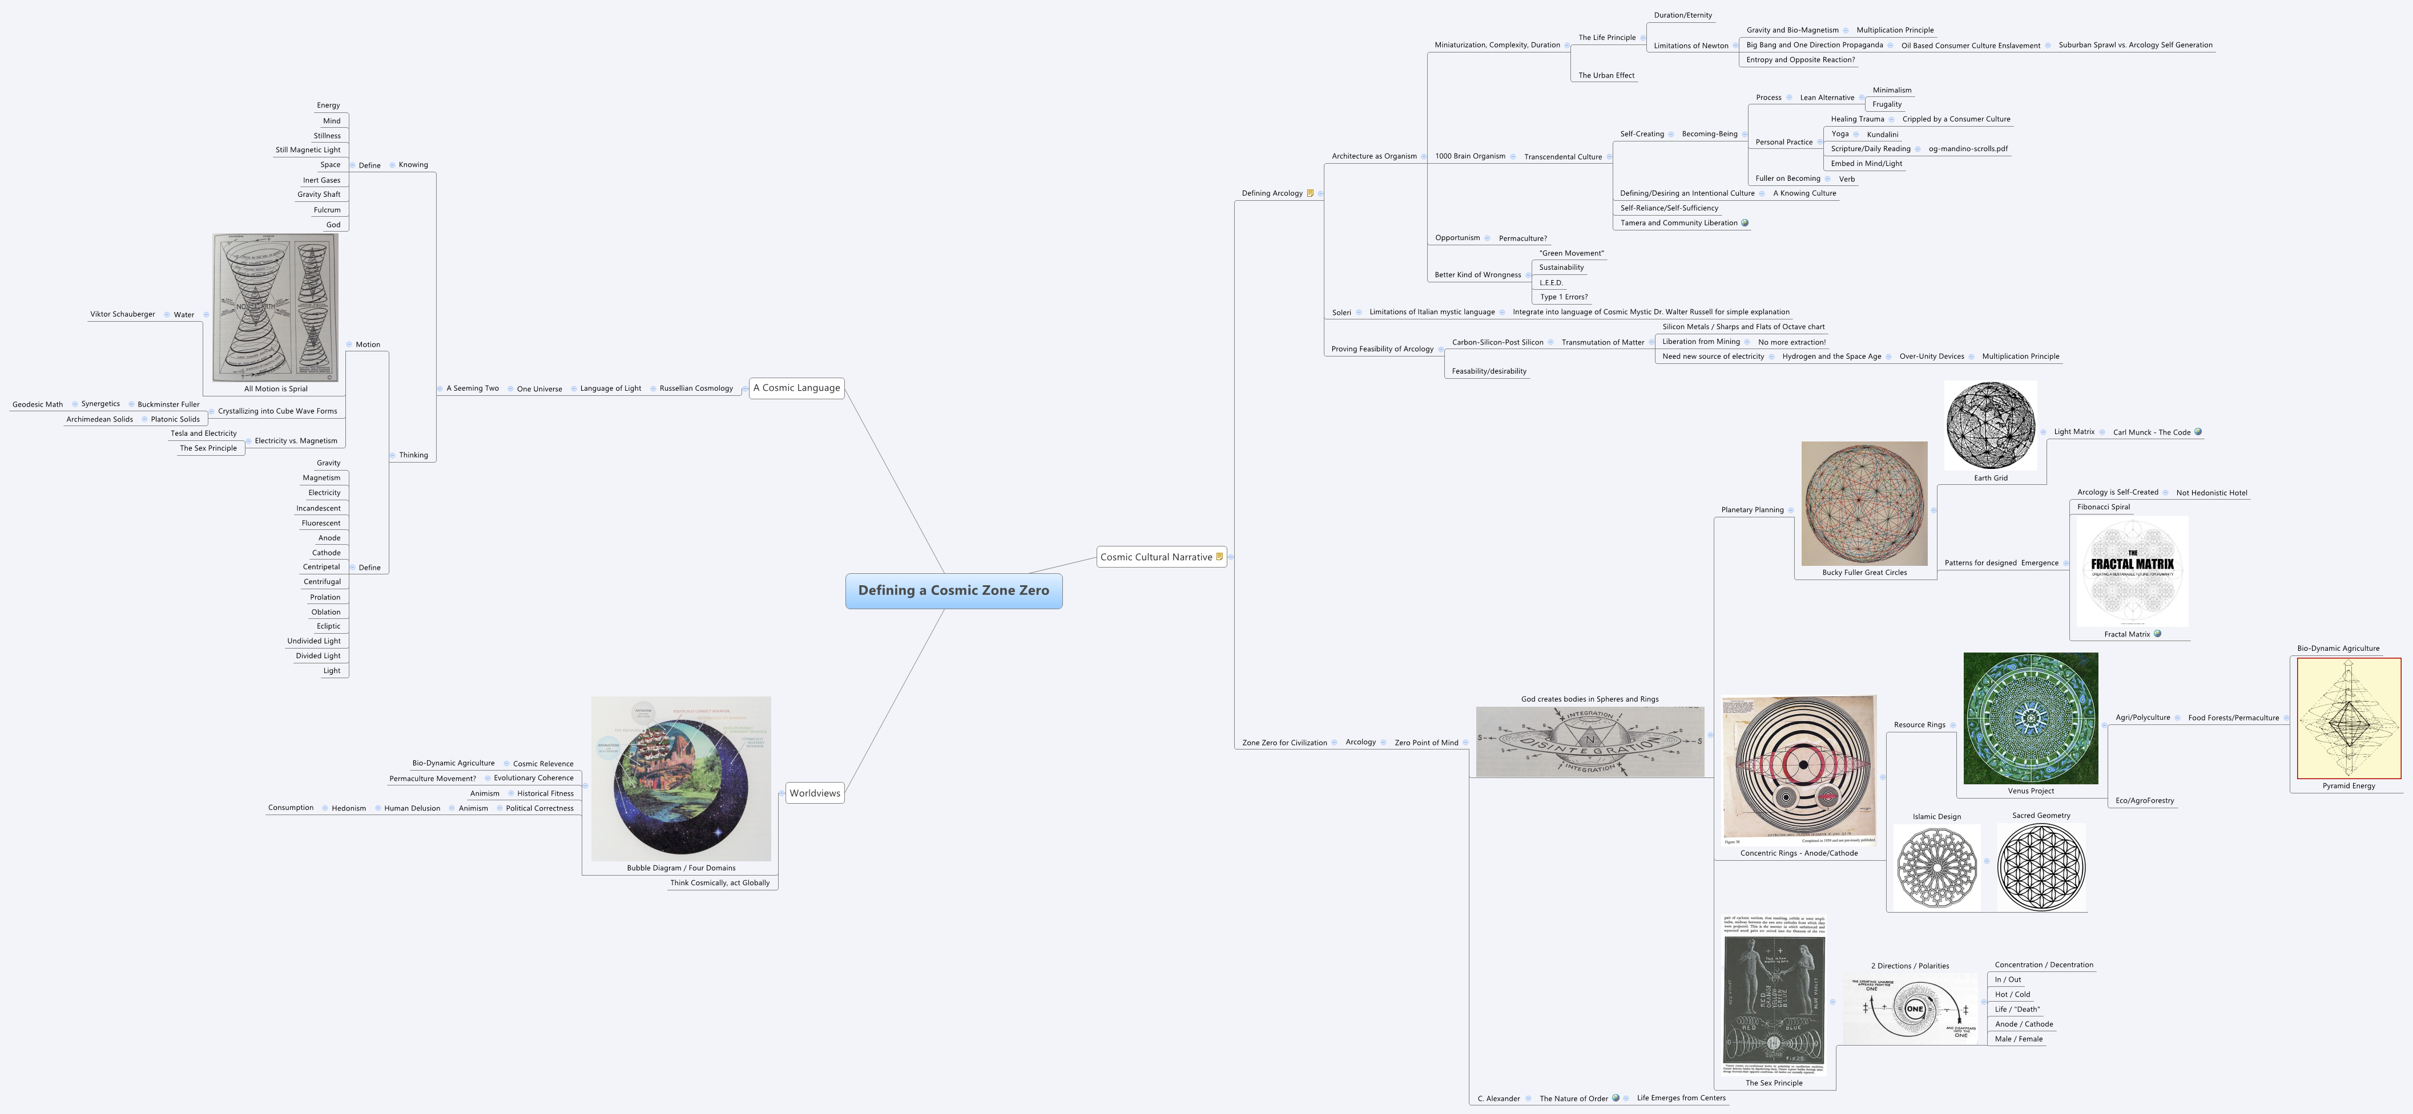The image size is (2413, 1114).
Task: Select the "Viktor Schauberger" topic node
Action: [122, 314]
